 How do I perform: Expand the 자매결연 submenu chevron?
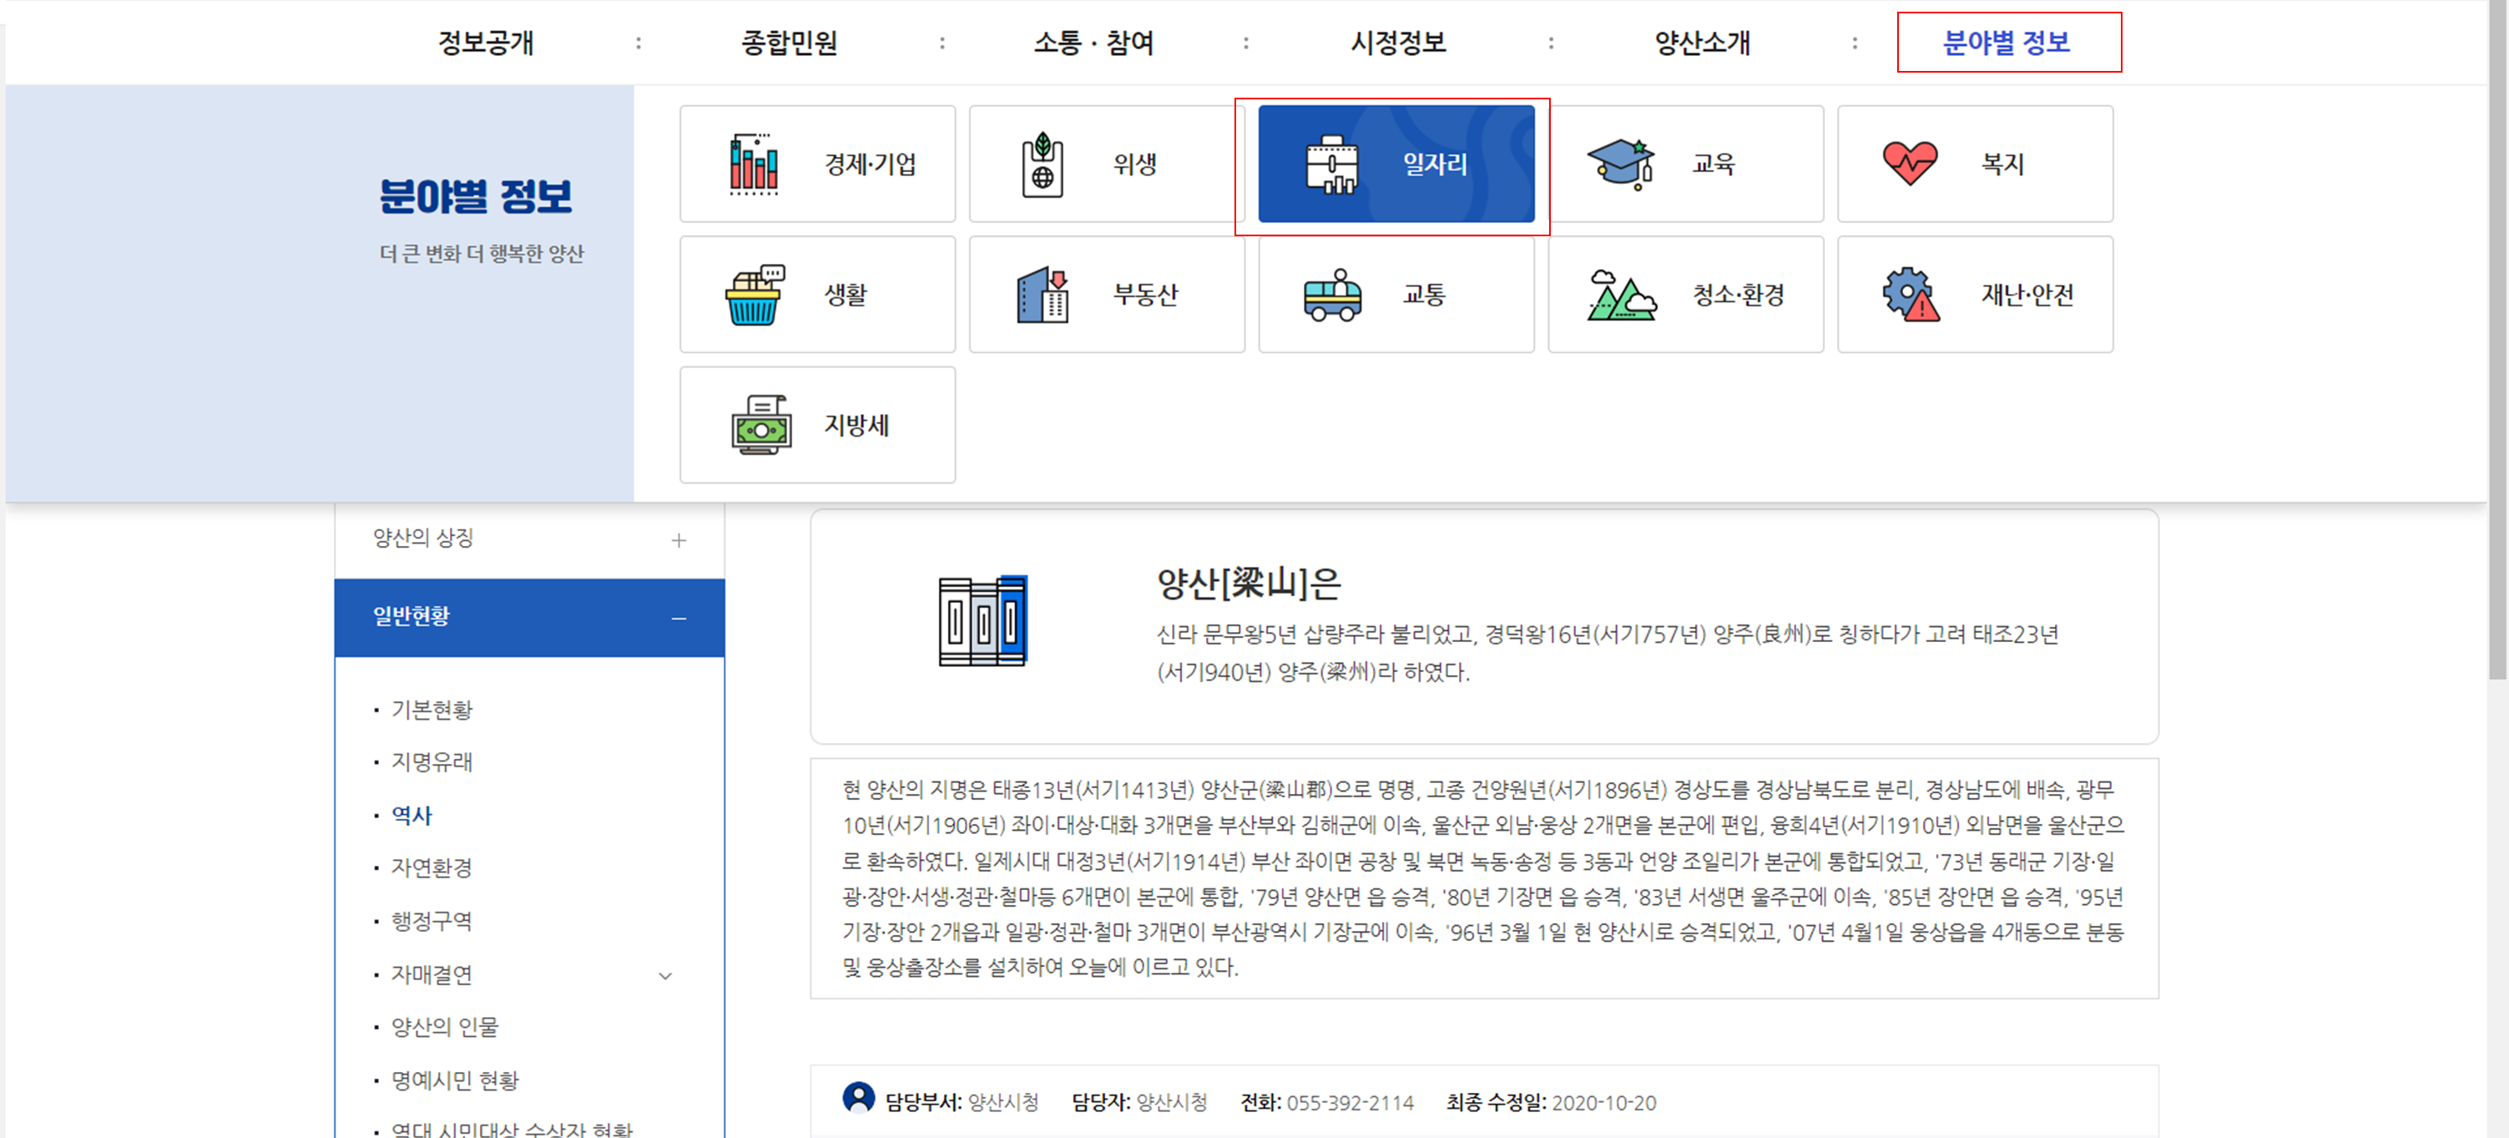click(x=665, y=975)
